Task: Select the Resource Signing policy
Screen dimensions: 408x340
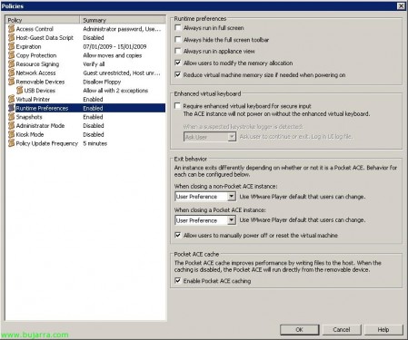Action: [x=86, y=63]
